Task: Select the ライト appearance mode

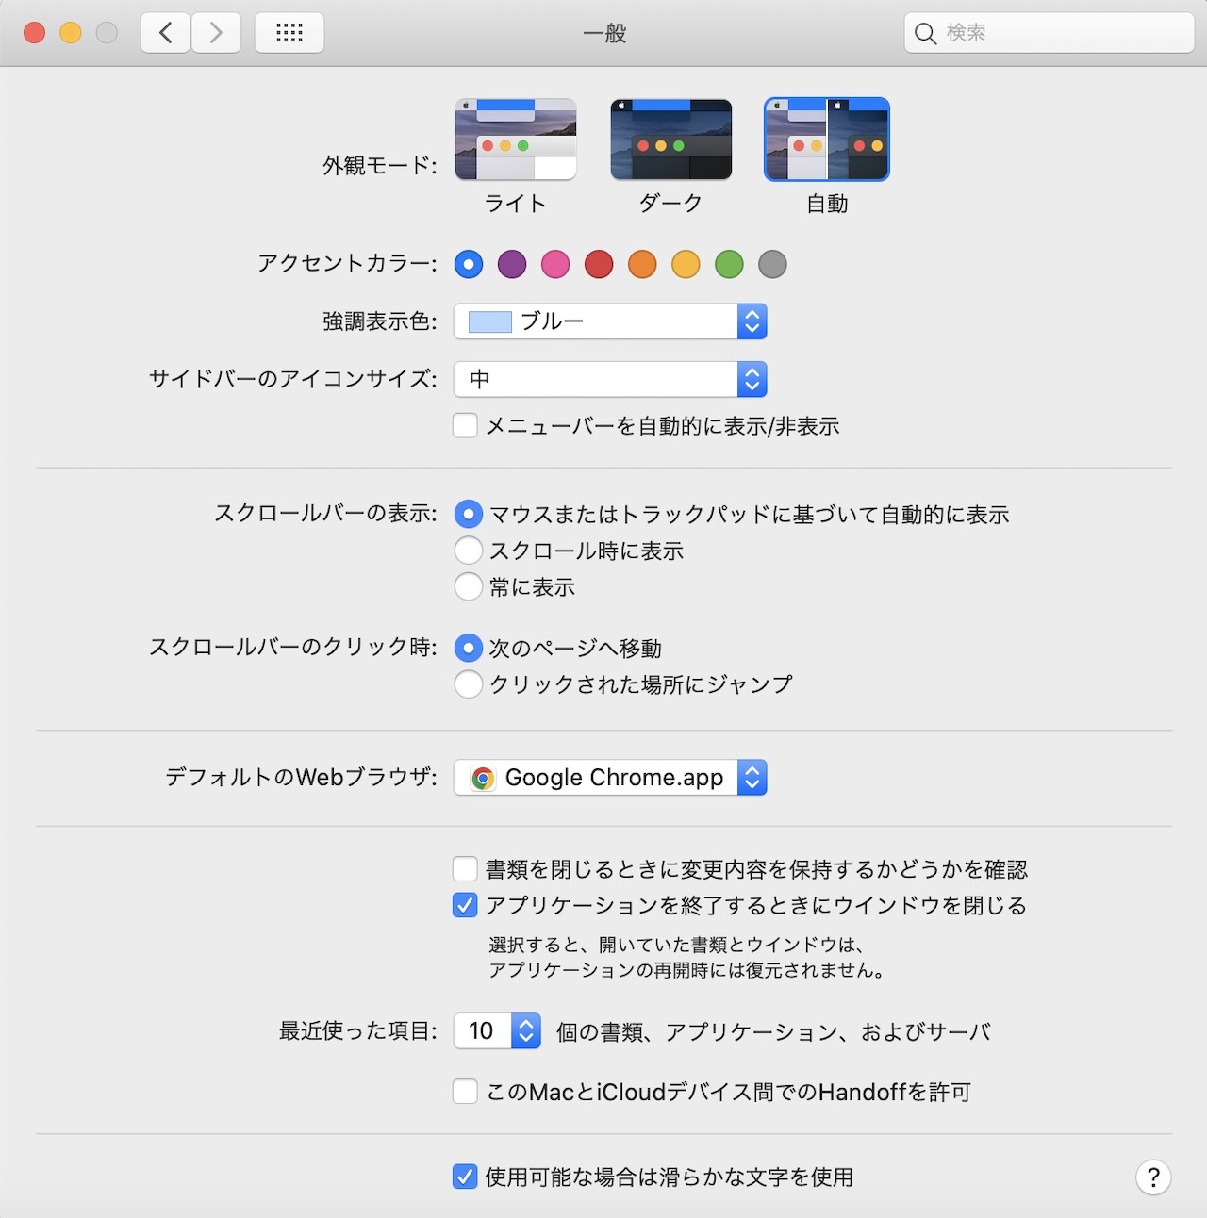Action: (x=516, y=140)
